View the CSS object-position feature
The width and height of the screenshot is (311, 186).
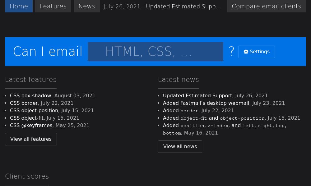point(34,110)
